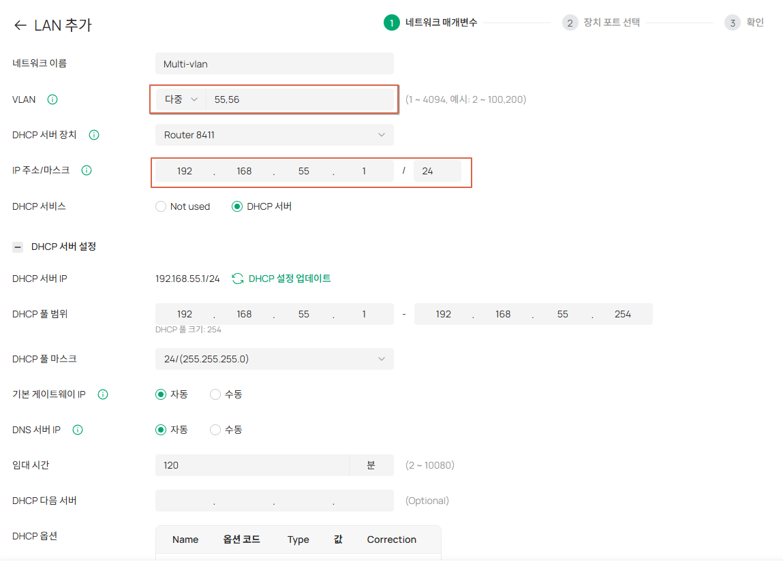
Task: Click the LAN 추가 page title
Action: (63, 25)
